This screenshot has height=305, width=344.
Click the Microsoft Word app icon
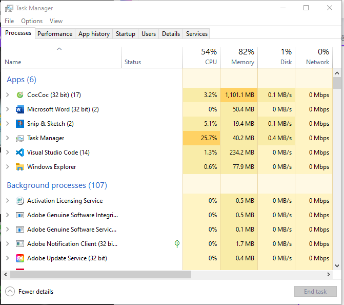tap(20, 109)
